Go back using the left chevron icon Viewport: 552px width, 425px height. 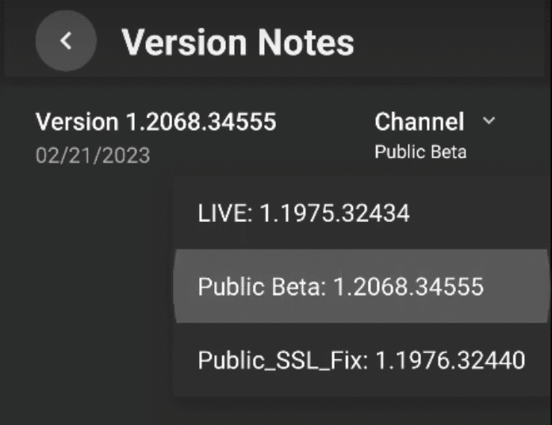(66, 40)
